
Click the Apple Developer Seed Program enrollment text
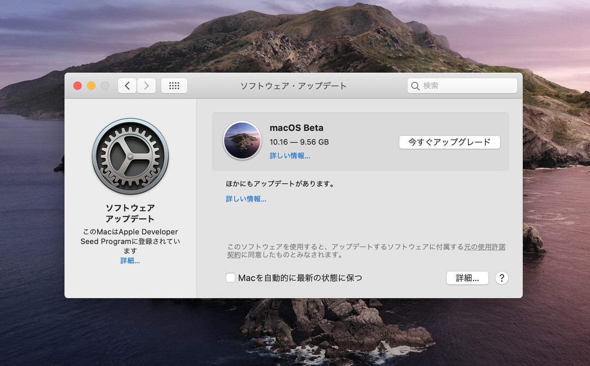(130, 241)
